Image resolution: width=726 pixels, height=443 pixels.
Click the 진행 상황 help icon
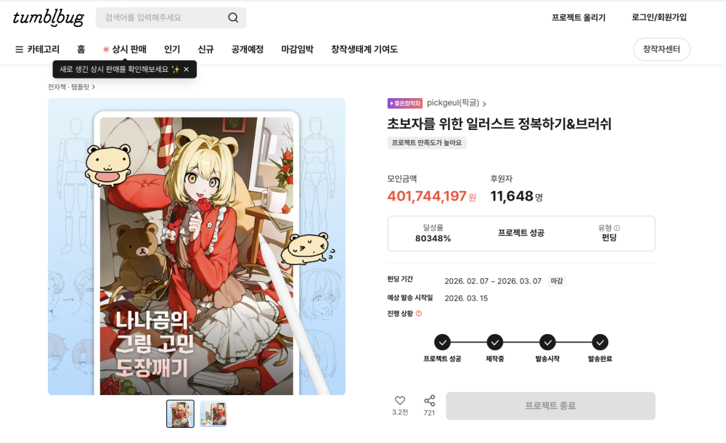[x=419, y=314]
